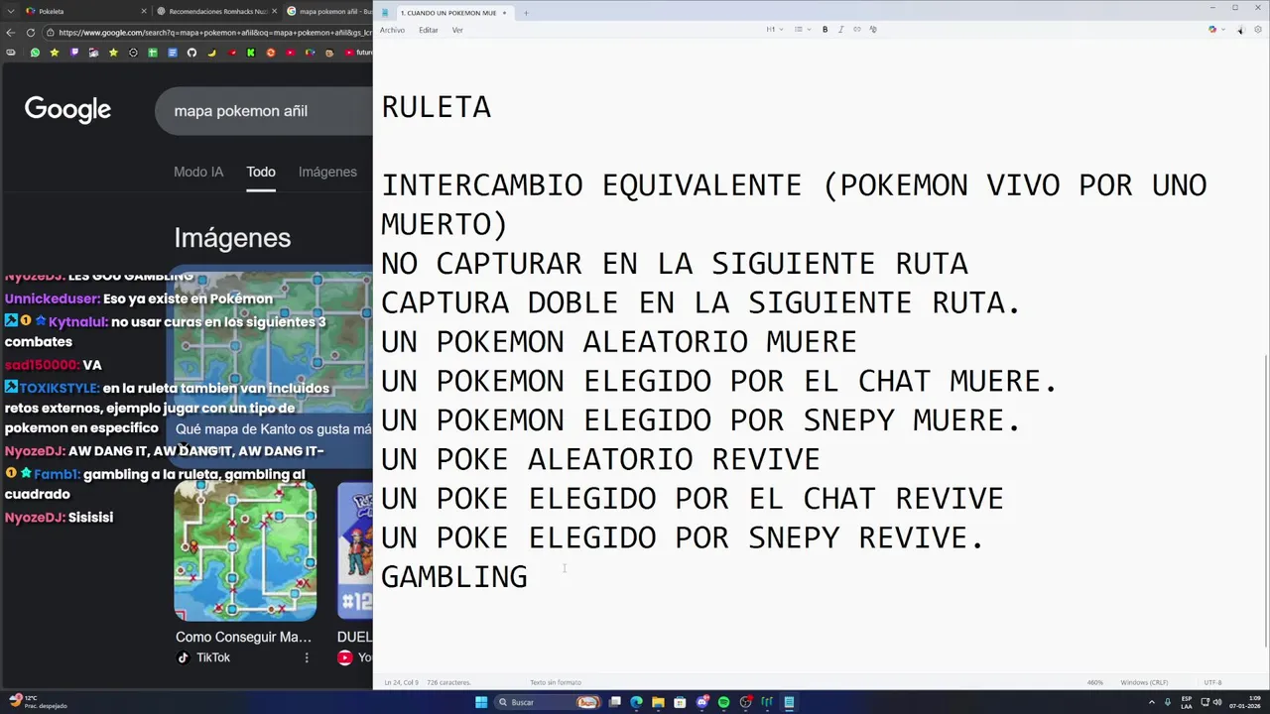The image size is (1270, 714).
Task: Open the Twitch bookmark
Action: click(74, 53)
